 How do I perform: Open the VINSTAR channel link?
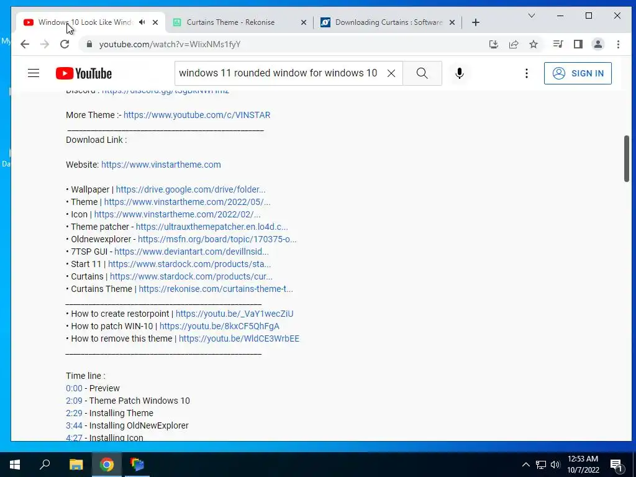[x=197, y=115]
